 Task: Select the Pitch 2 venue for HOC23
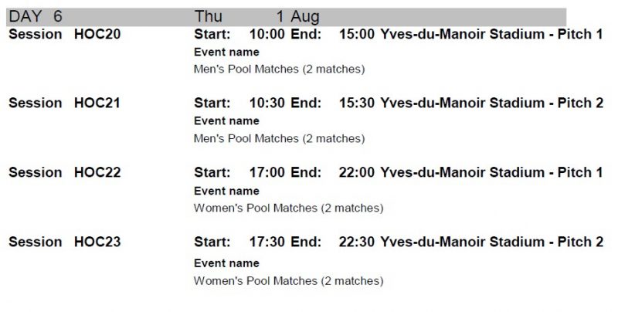click(491, 242)
